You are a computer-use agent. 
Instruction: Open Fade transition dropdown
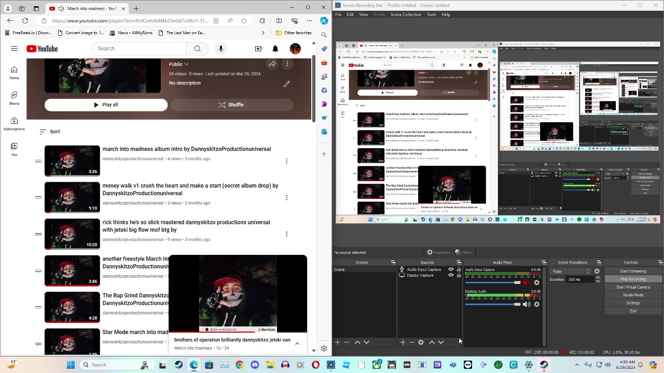(x=571, y=271)
